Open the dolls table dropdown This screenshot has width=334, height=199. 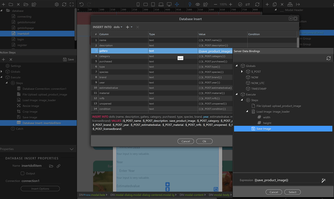point(118,27)
